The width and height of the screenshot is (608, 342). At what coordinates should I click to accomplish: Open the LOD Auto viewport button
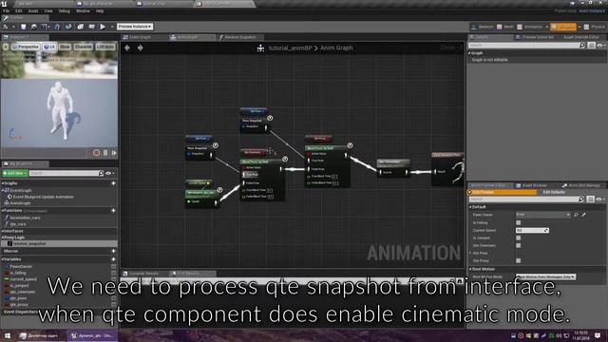click(x=105, y=47)
